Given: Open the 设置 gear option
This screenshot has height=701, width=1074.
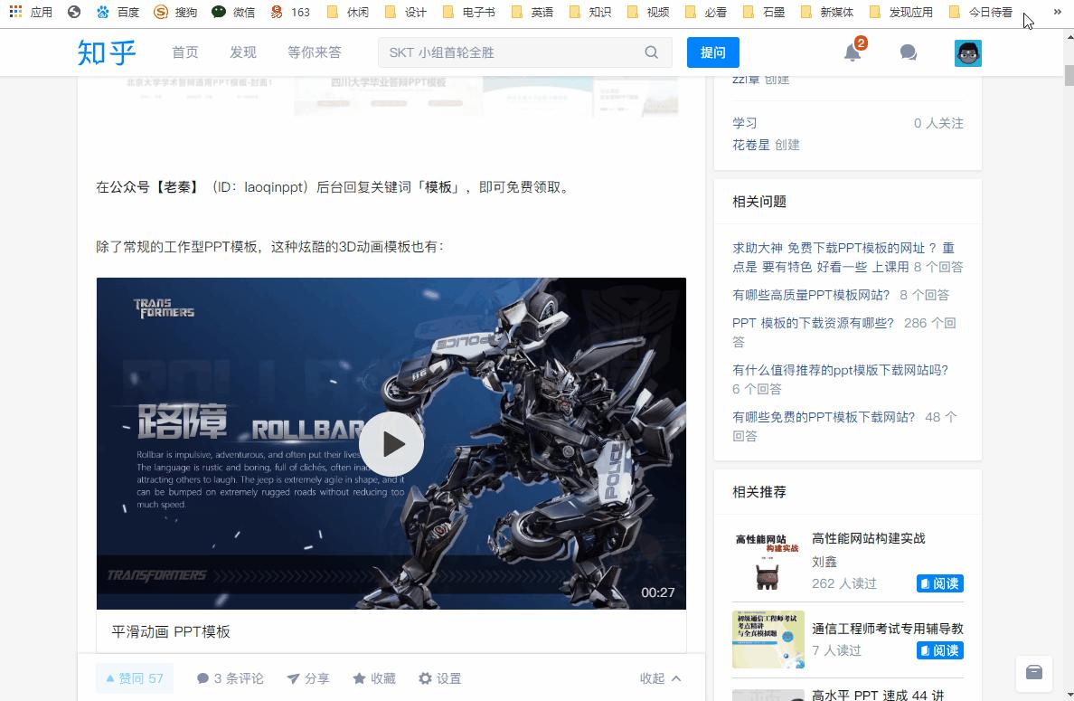Looking at the screenshot, I should click(439, 678).
